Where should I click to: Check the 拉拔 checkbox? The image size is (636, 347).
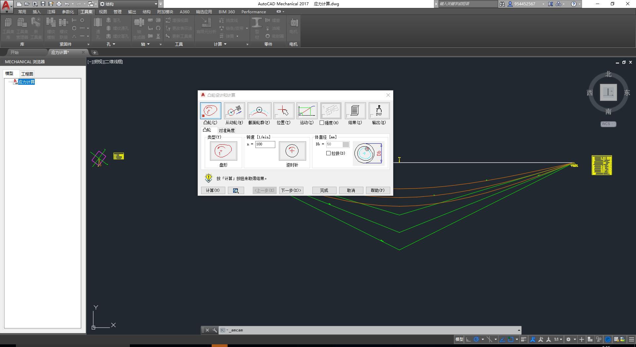pyautogui.click(x=329, y=153)
